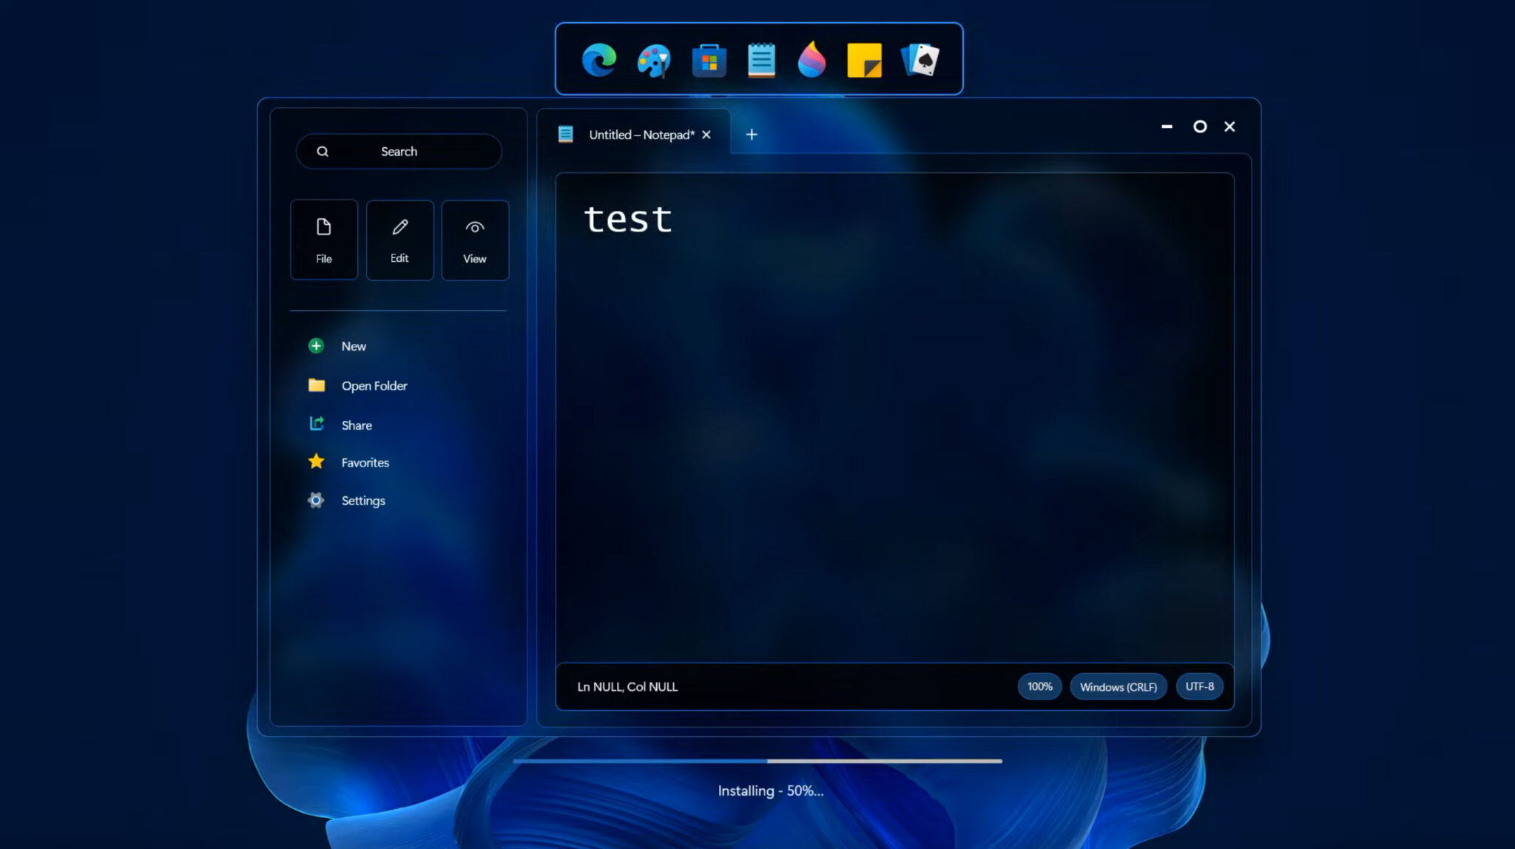
Task: Click Share in the sidebar
Action: (356, 425)
